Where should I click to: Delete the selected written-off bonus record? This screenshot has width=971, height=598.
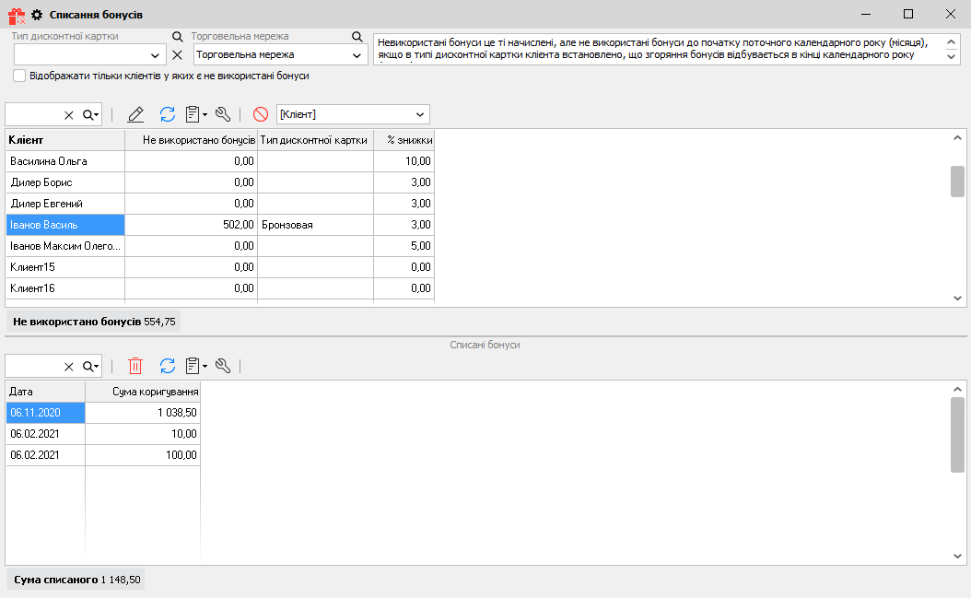pos(135,366)
